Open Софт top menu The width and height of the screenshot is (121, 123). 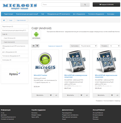click(43, 14)
